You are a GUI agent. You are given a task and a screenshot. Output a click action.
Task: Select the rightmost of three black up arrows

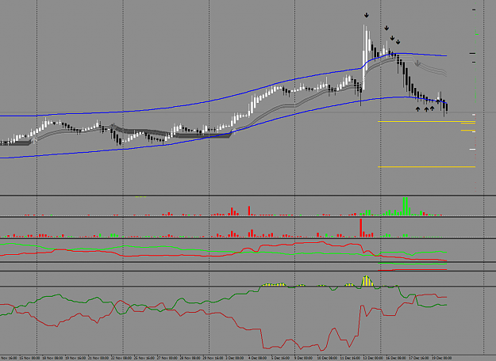click(432, 108)
